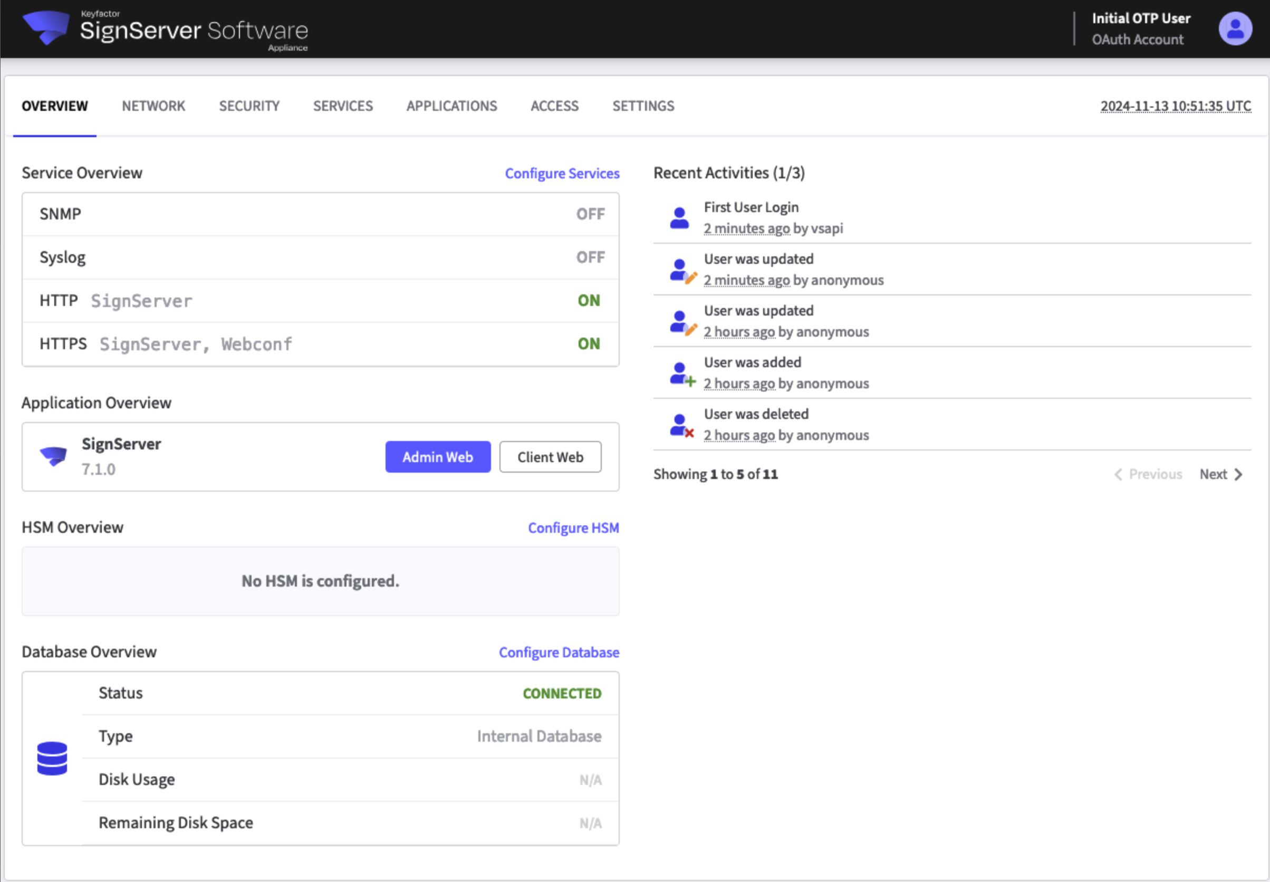Click the CONNECTED database status
1270x882 pixels.
pos(562,694)
